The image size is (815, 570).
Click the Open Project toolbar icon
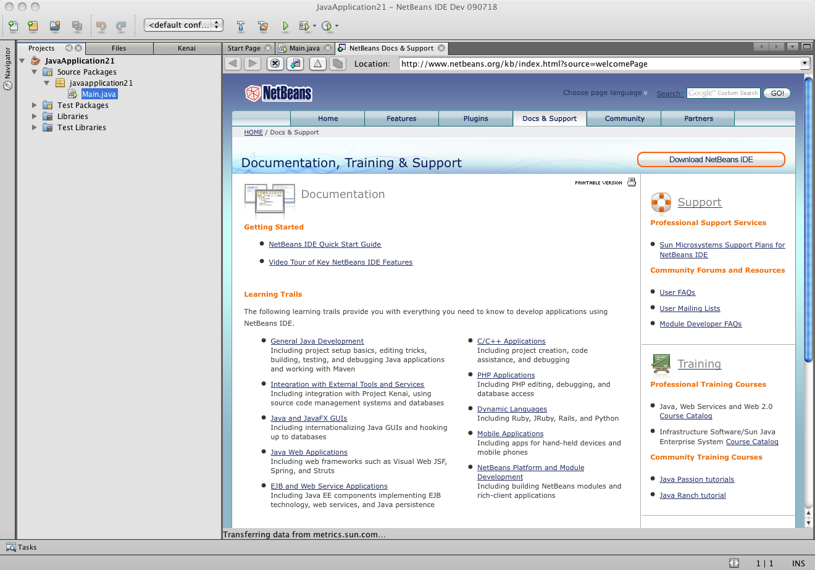point(55,26)
